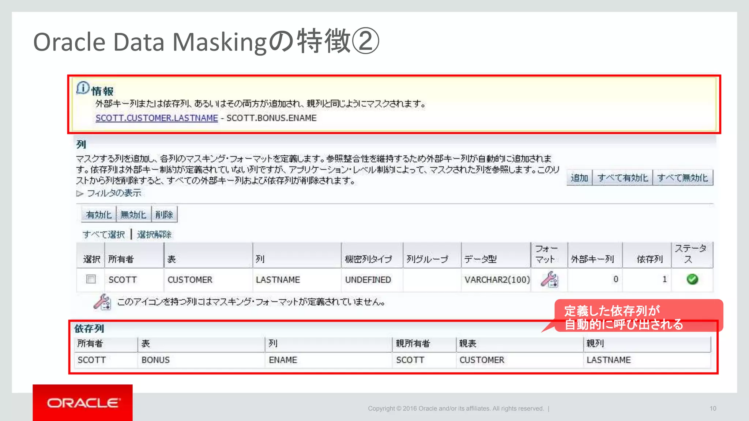This screenshot has height=421, width=749.
Task: Click the すべて無効化 button
Action: point(683,178)
